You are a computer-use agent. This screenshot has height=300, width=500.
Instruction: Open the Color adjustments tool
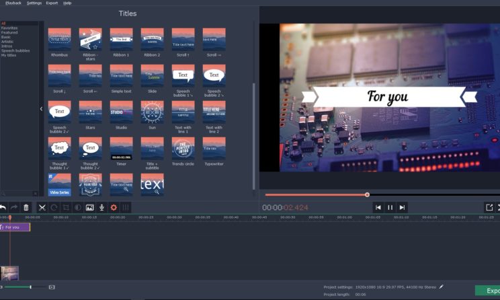78,208
